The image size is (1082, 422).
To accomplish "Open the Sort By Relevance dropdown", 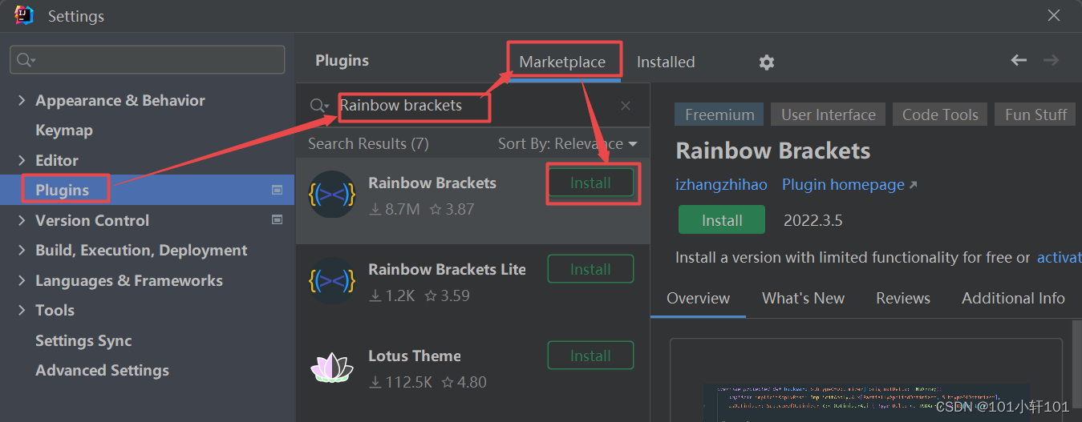I will point(567,143).
